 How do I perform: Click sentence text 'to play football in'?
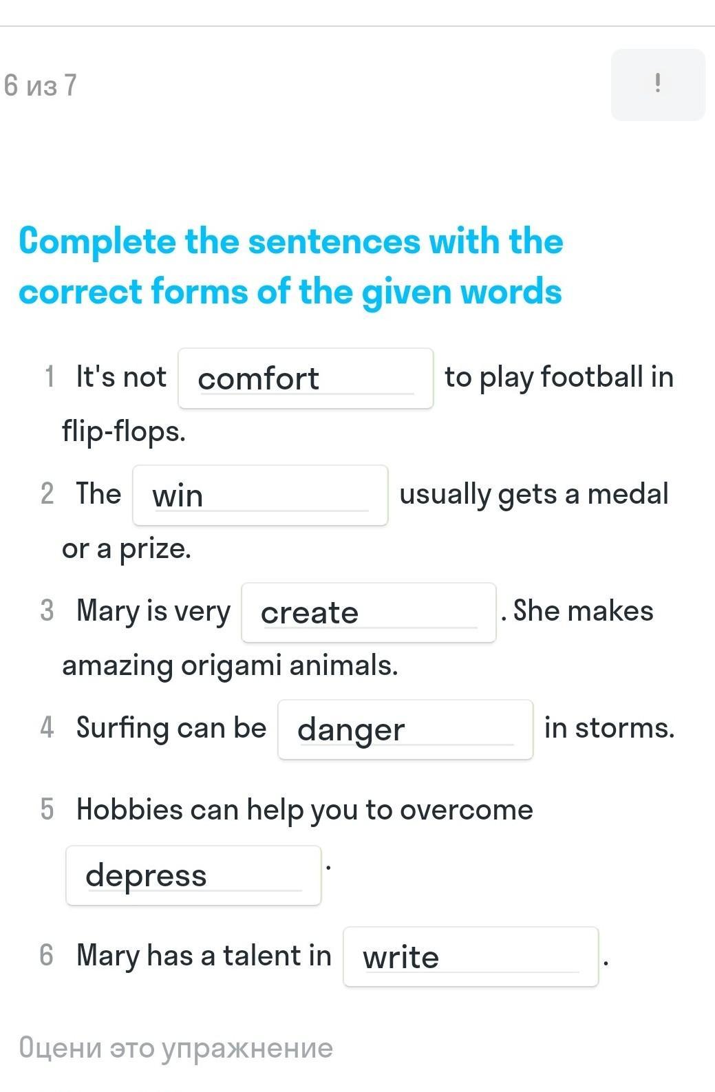(559, 377)
